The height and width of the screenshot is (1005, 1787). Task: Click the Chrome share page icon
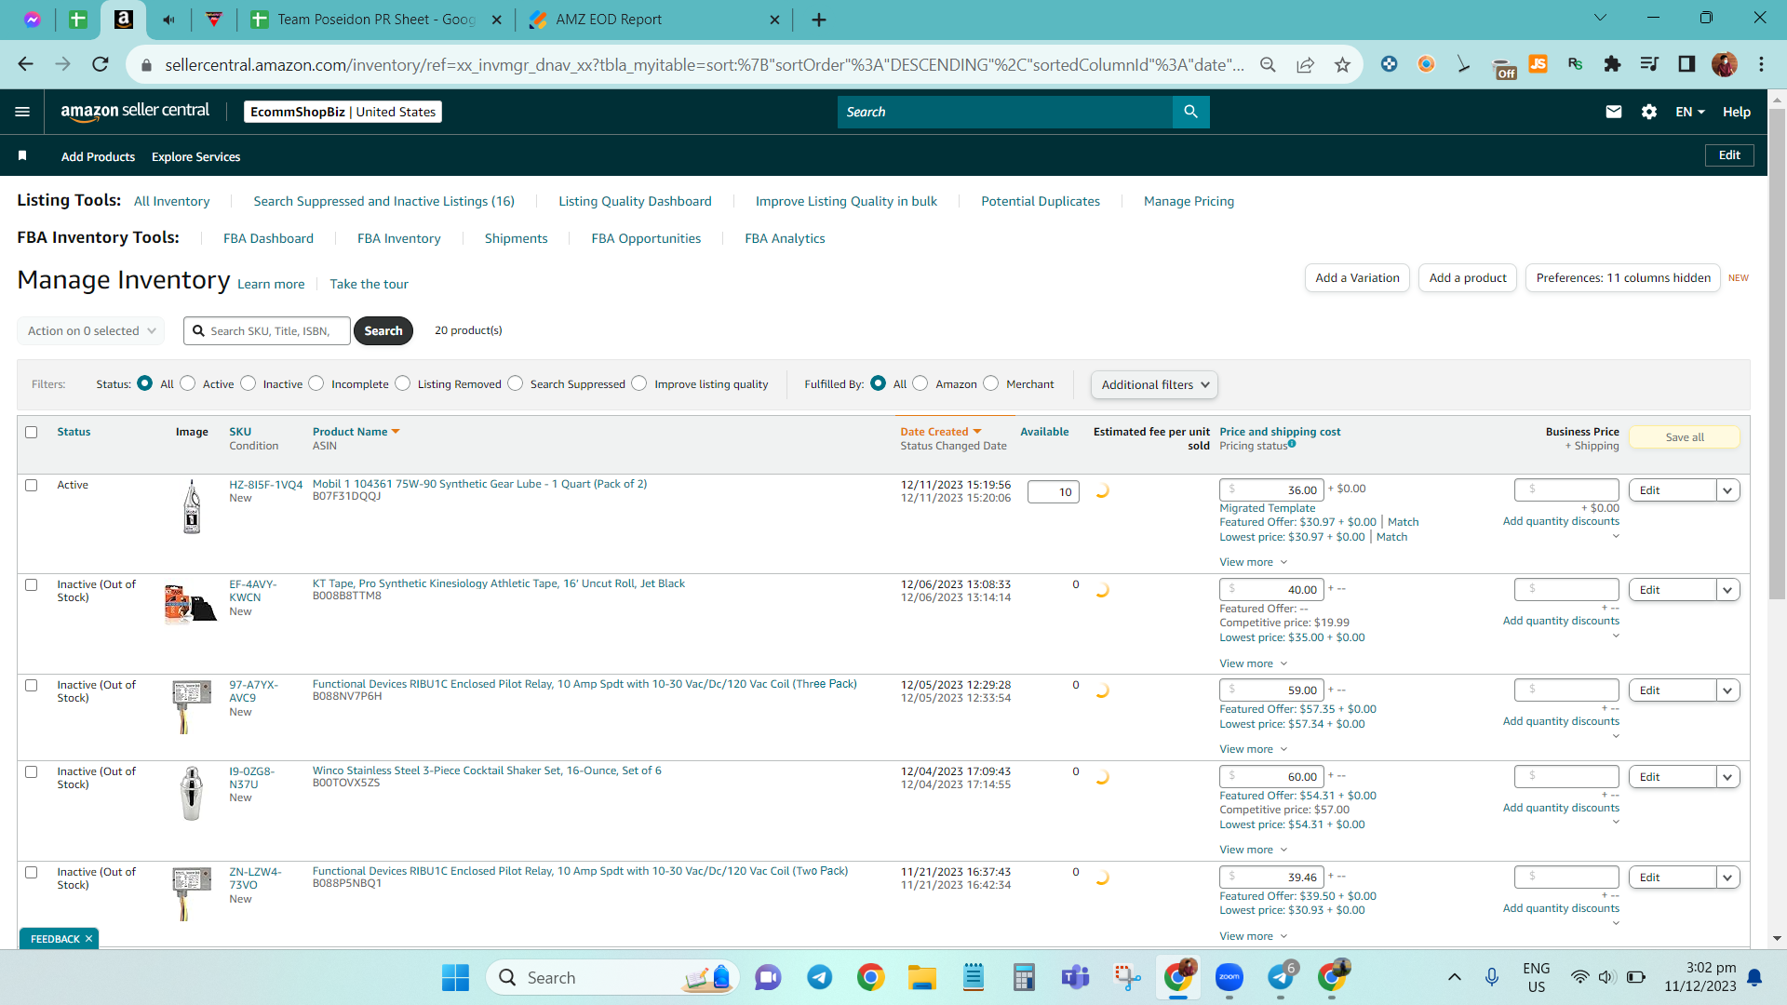(x=1306, y=64)
